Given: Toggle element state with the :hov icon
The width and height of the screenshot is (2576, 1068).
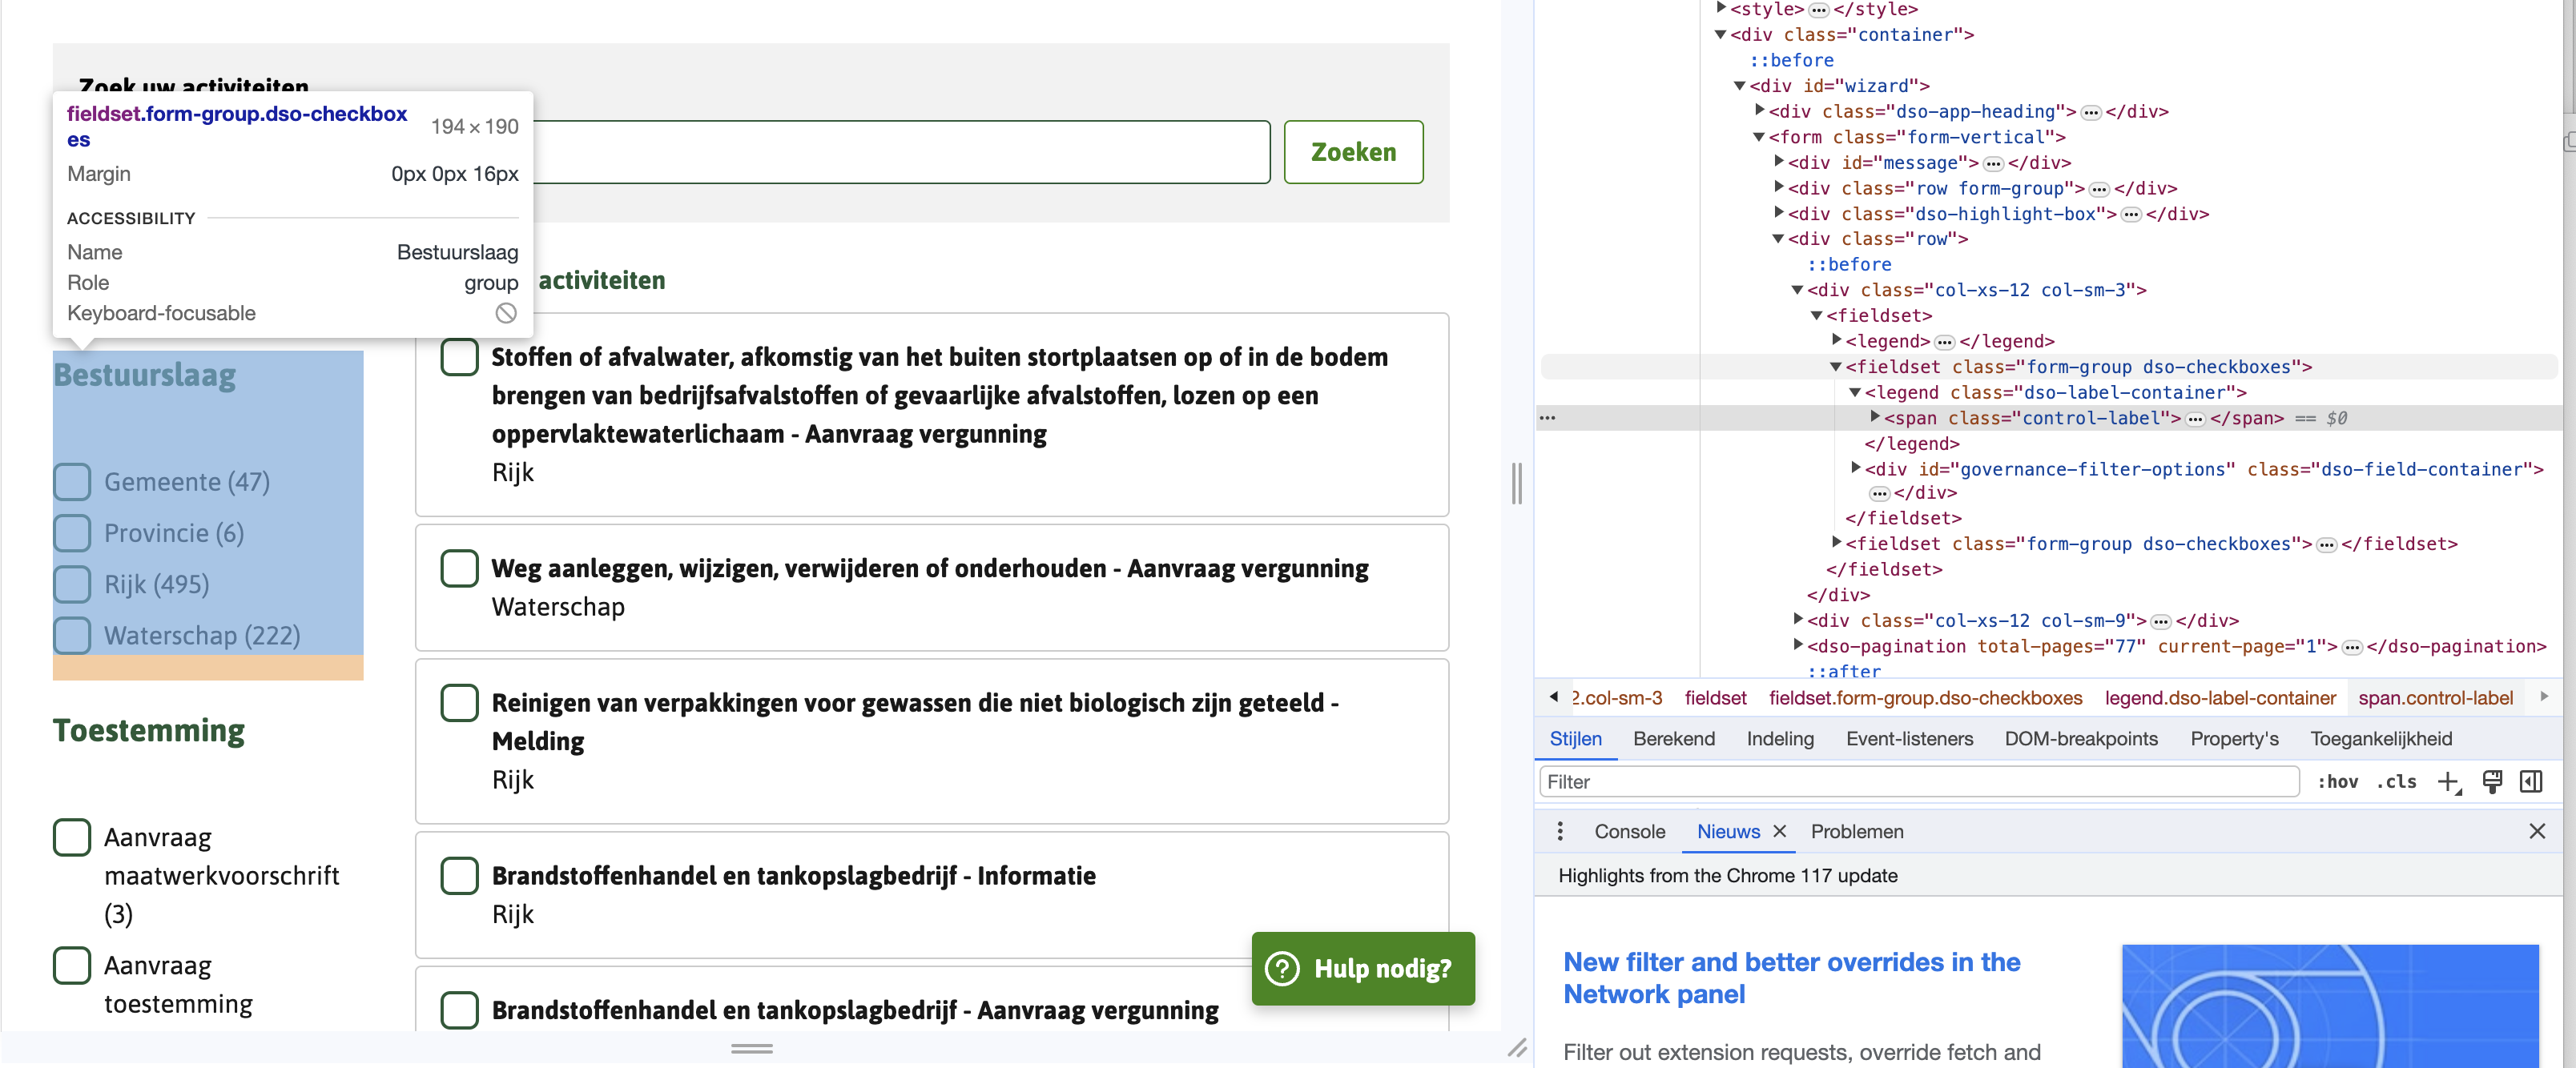Looking at the screenshot, I should click(2340, 782).
